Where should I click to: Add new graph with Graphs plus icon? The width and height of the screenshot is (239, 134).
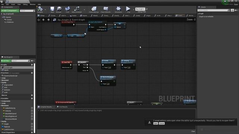point(32,65)
